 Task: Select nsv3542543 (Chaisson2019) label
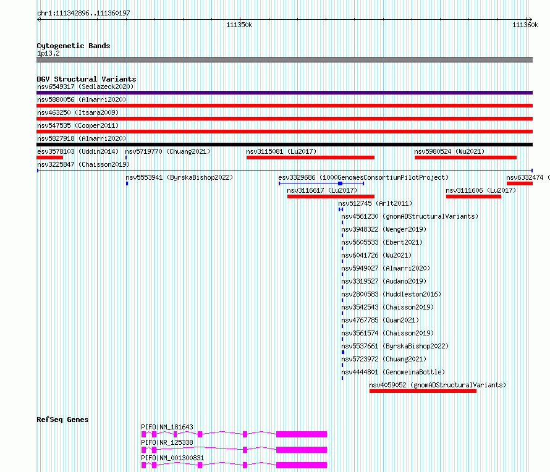[387, 307]
